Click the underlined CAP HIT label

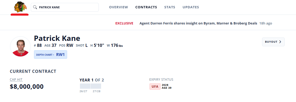pos(16,80)
